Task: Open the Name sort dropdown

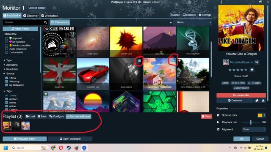Action: point(193,22)
